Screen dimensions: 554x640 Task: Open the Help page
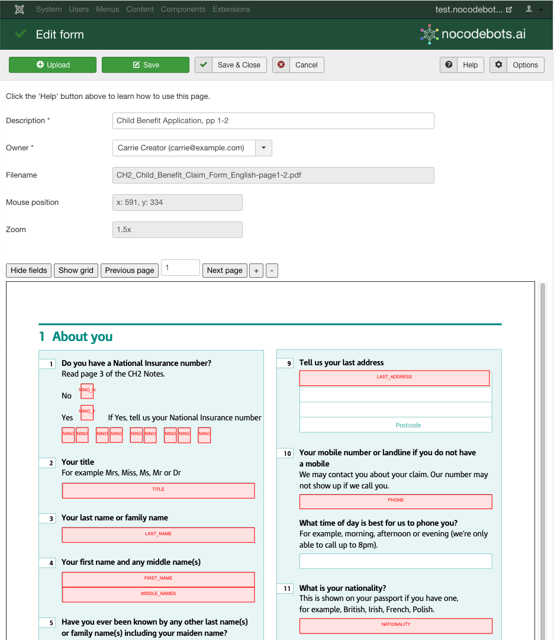click(462, 65)
